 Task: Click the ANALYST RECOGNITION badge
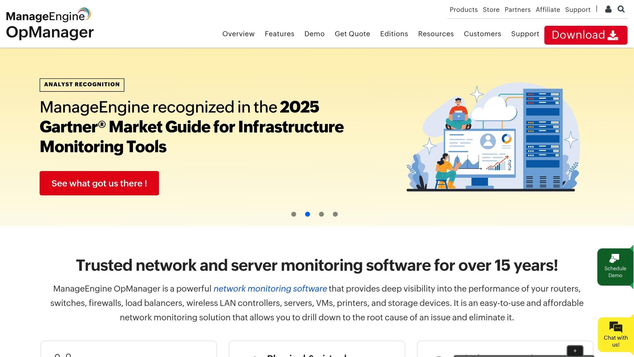pyautogui.click(x=82, y=85)
